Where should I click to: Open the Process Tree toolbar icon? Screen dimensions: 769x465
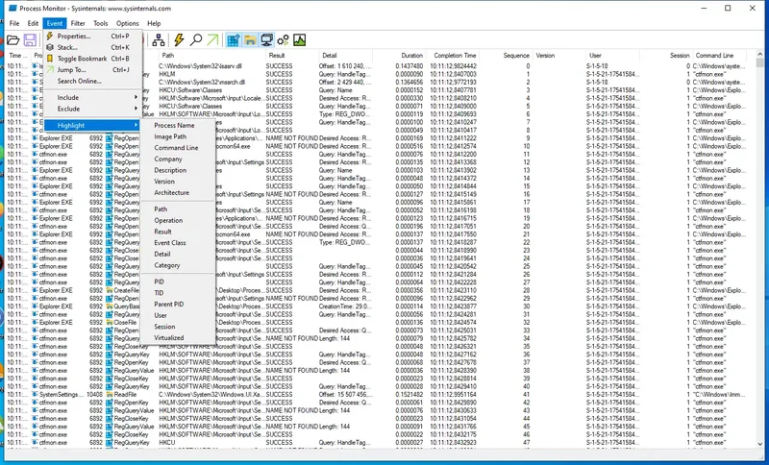click(x=158, y=40)
